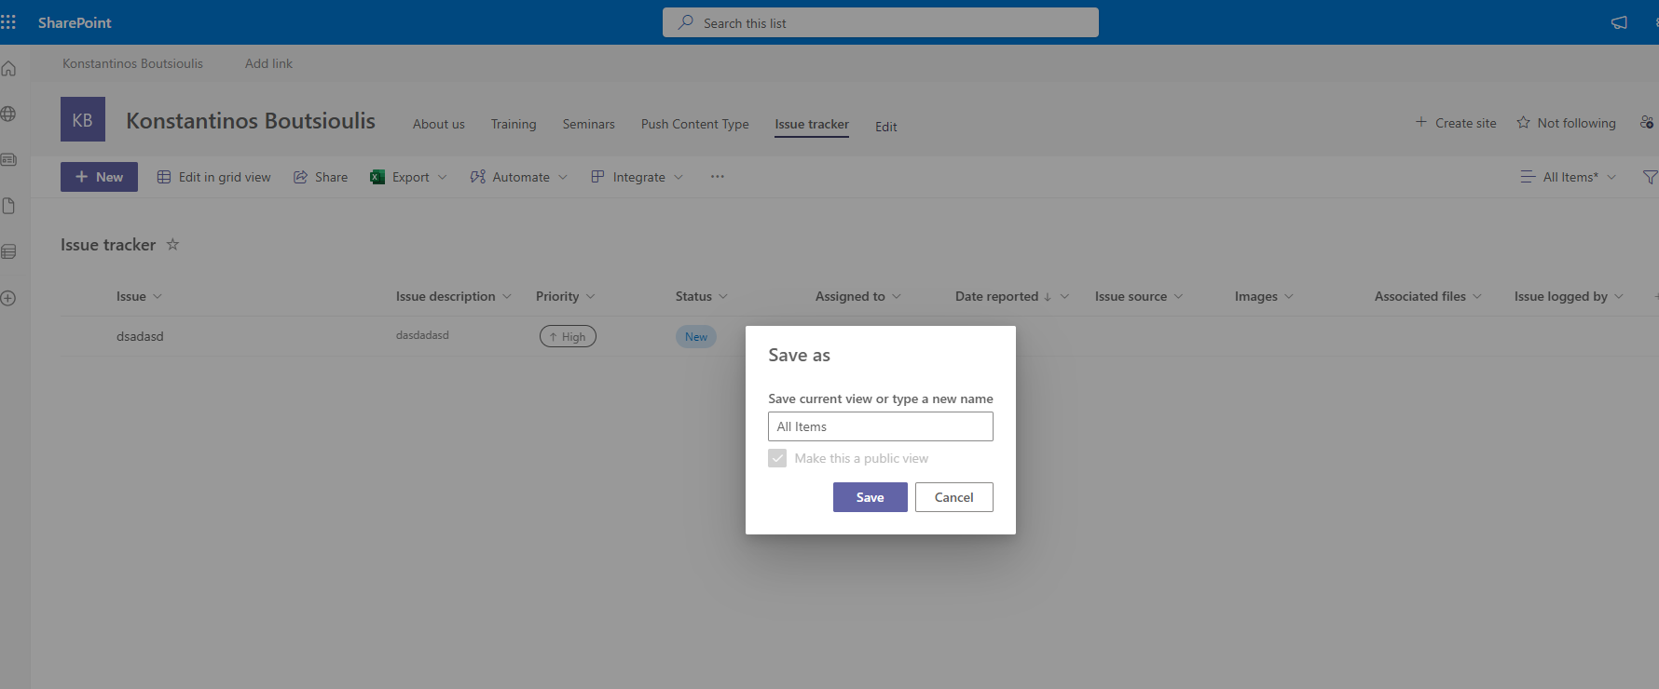This screenshot has height=689, width=1659.
Task: Click the Create plus-circle icon
Action: [8, 298]
